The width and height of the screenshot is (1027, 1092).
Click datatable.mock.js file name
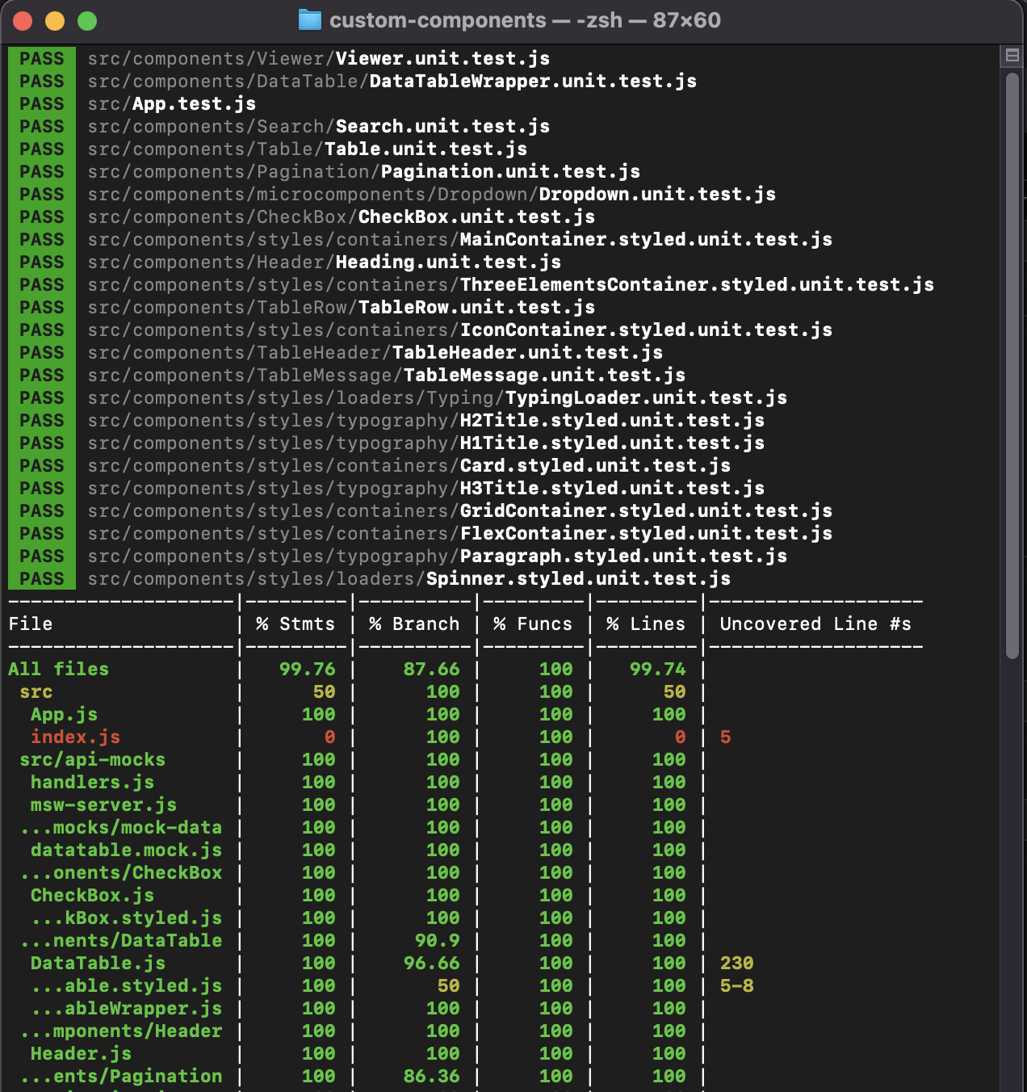(x=126, y=850)
